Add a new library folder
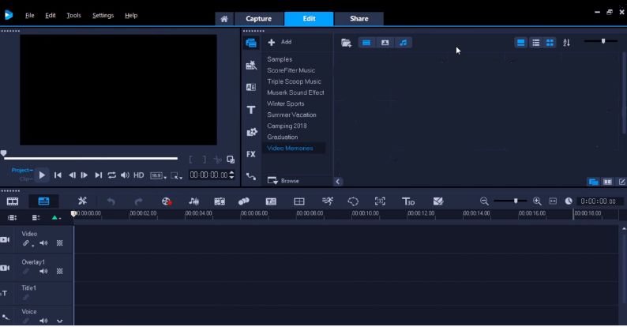Viewport: 627px width, 327px height. (280, 42)
